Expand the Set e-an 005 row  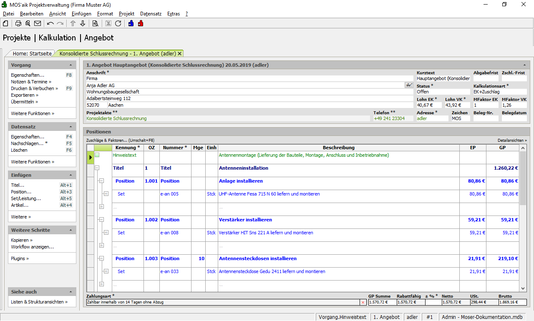tap(106, 194)
